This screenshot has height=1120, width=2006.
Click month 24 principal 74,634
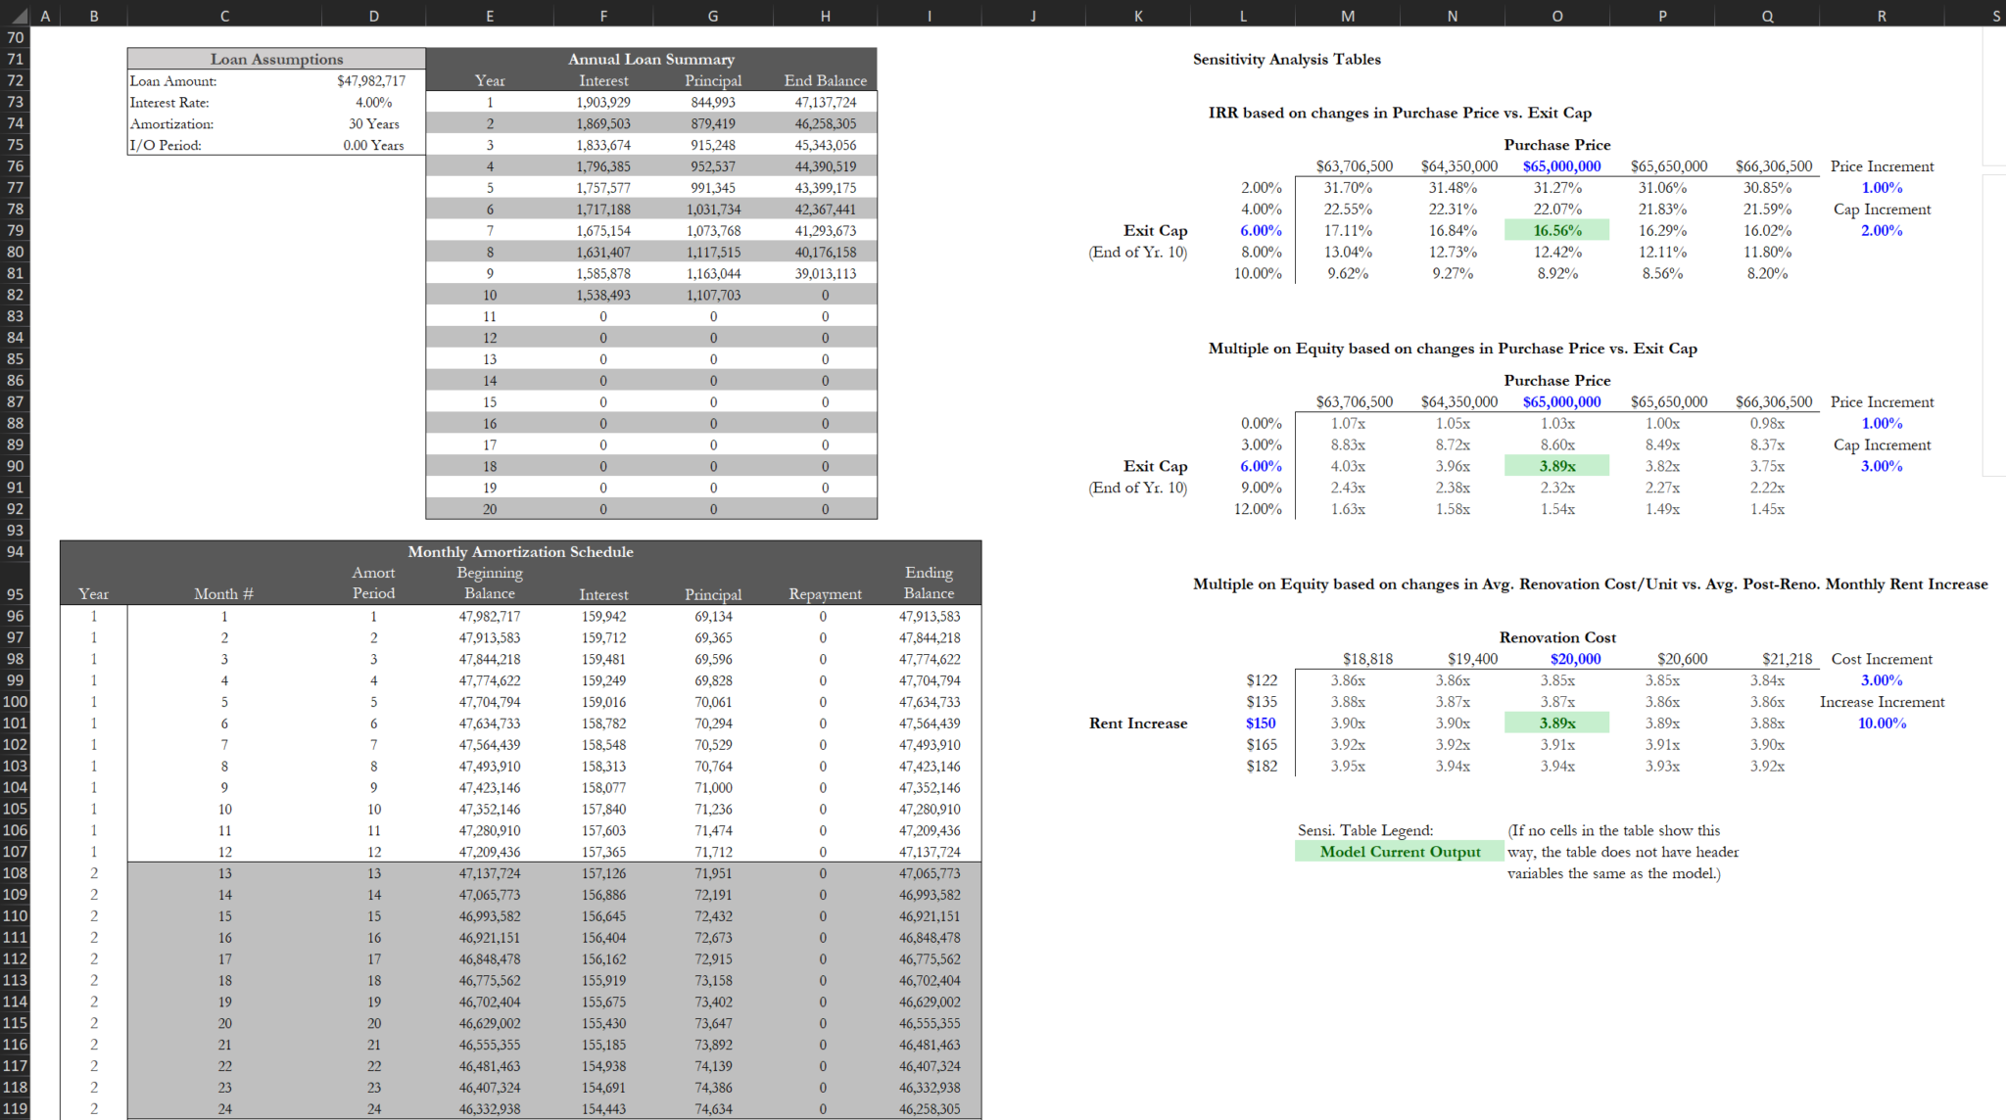713,1109
